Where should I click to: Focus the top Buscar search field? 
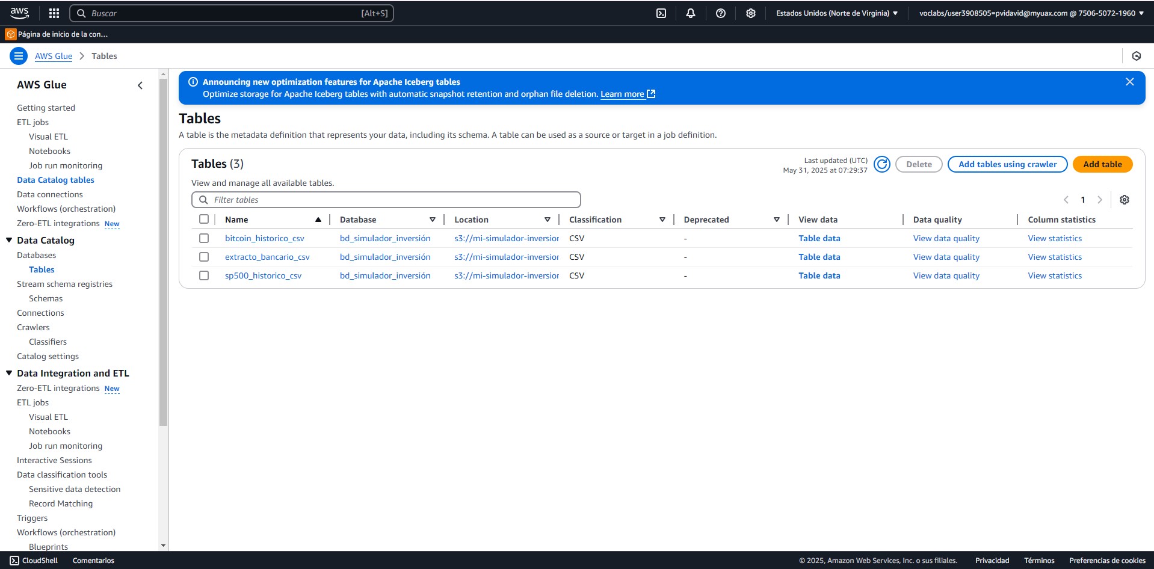[232, 13]
